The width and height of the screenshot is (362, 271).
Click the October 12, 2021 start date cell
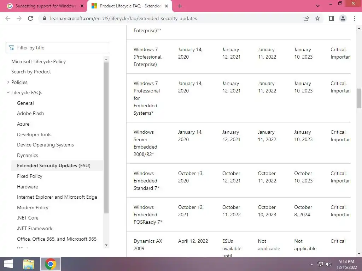click(x=191, y=211)
